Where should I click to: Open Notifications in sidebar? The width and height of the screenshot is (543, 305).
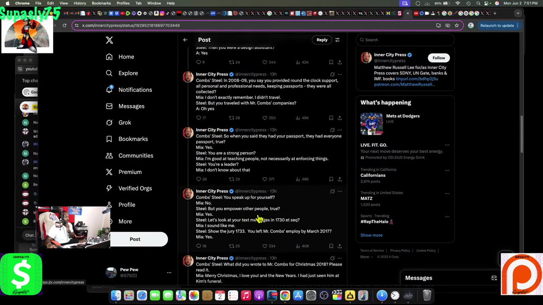129,90
